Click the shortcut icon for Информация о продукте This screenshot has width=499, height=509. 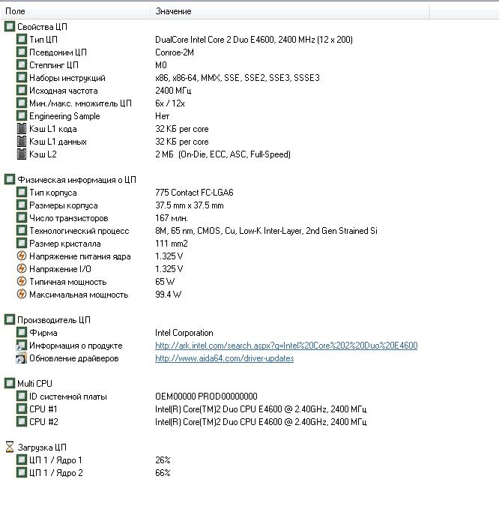[x=22, y=346]
